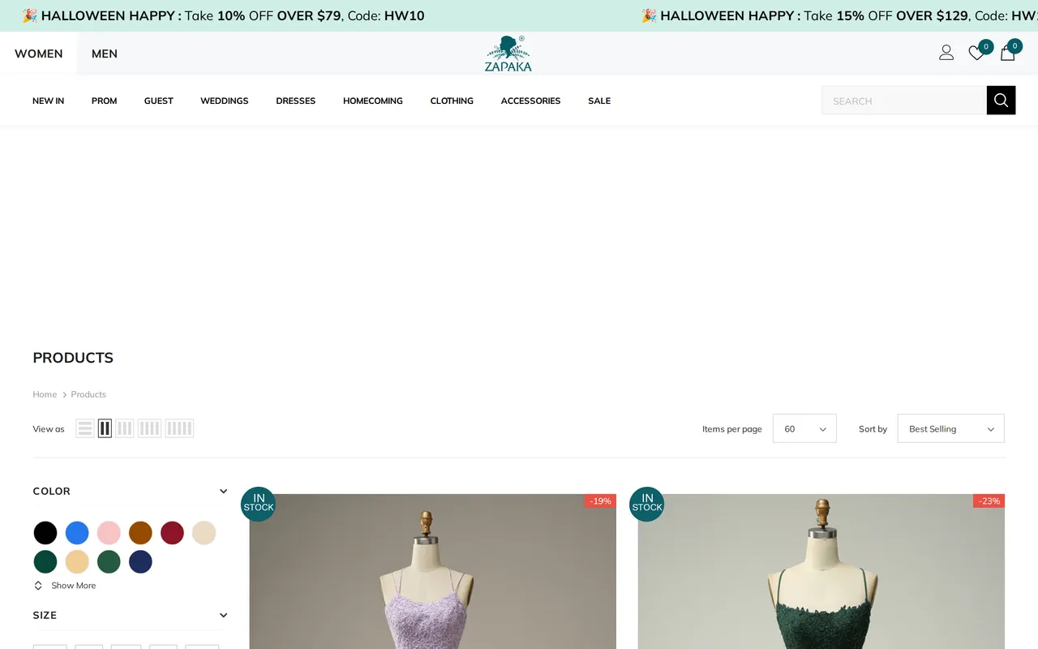Open the Accessories menu
The height and width of the screenshot is (649, 1038).
(530, 101)
